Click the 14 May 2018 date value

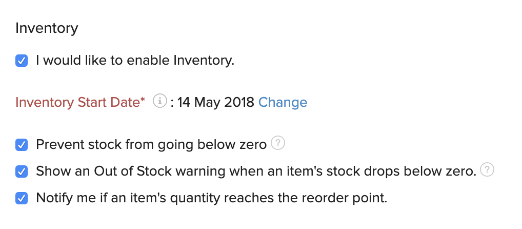(x=215, y=102)
